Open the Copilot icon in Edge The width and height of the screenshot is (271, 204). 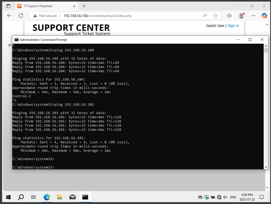pyautogui.click(x=264, y=16)
